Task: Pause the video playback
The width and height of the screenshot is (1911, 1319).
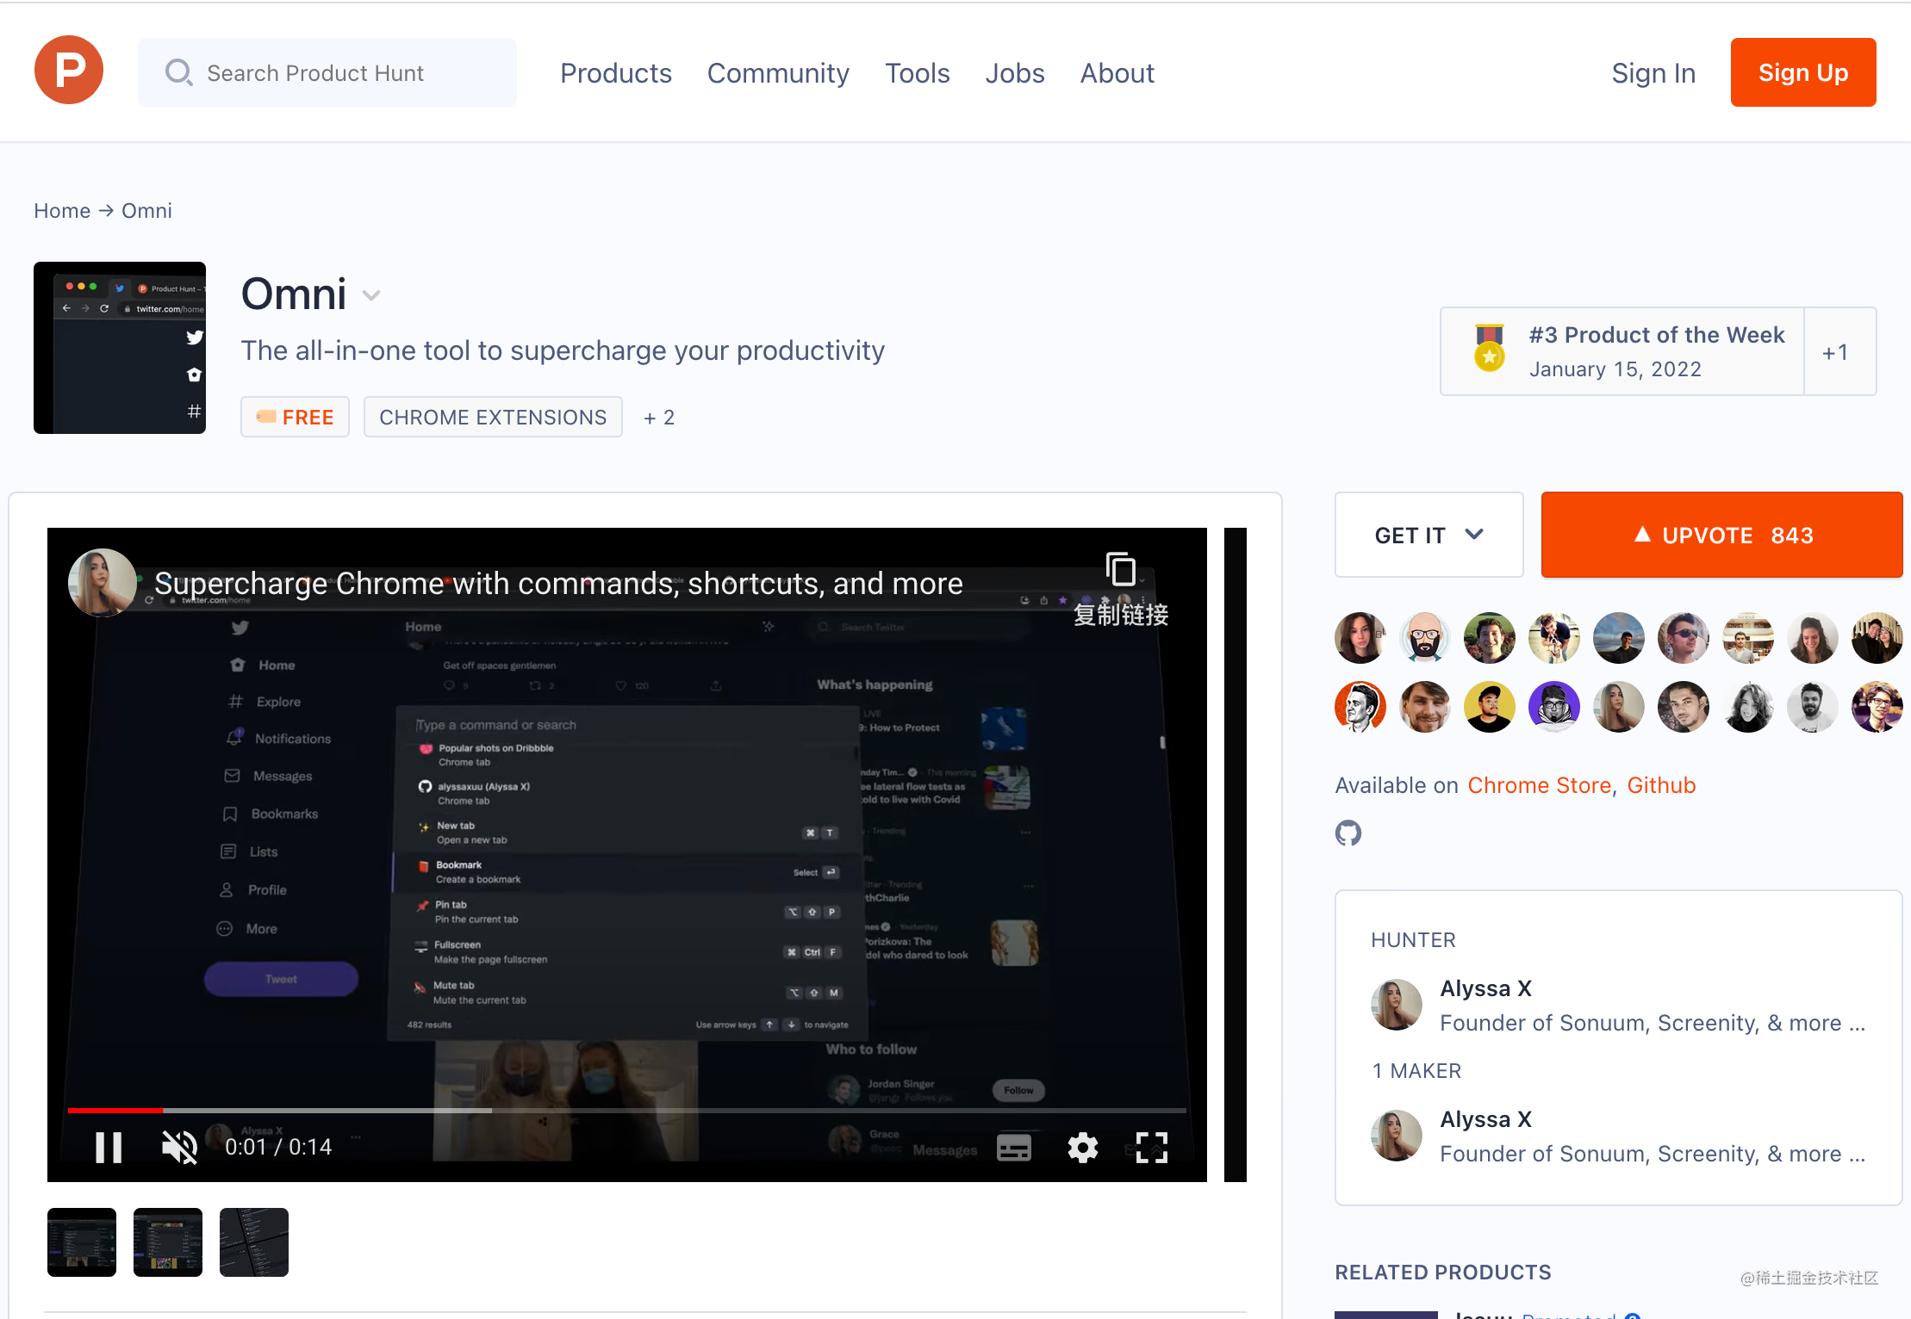Action: point(109,1148)
